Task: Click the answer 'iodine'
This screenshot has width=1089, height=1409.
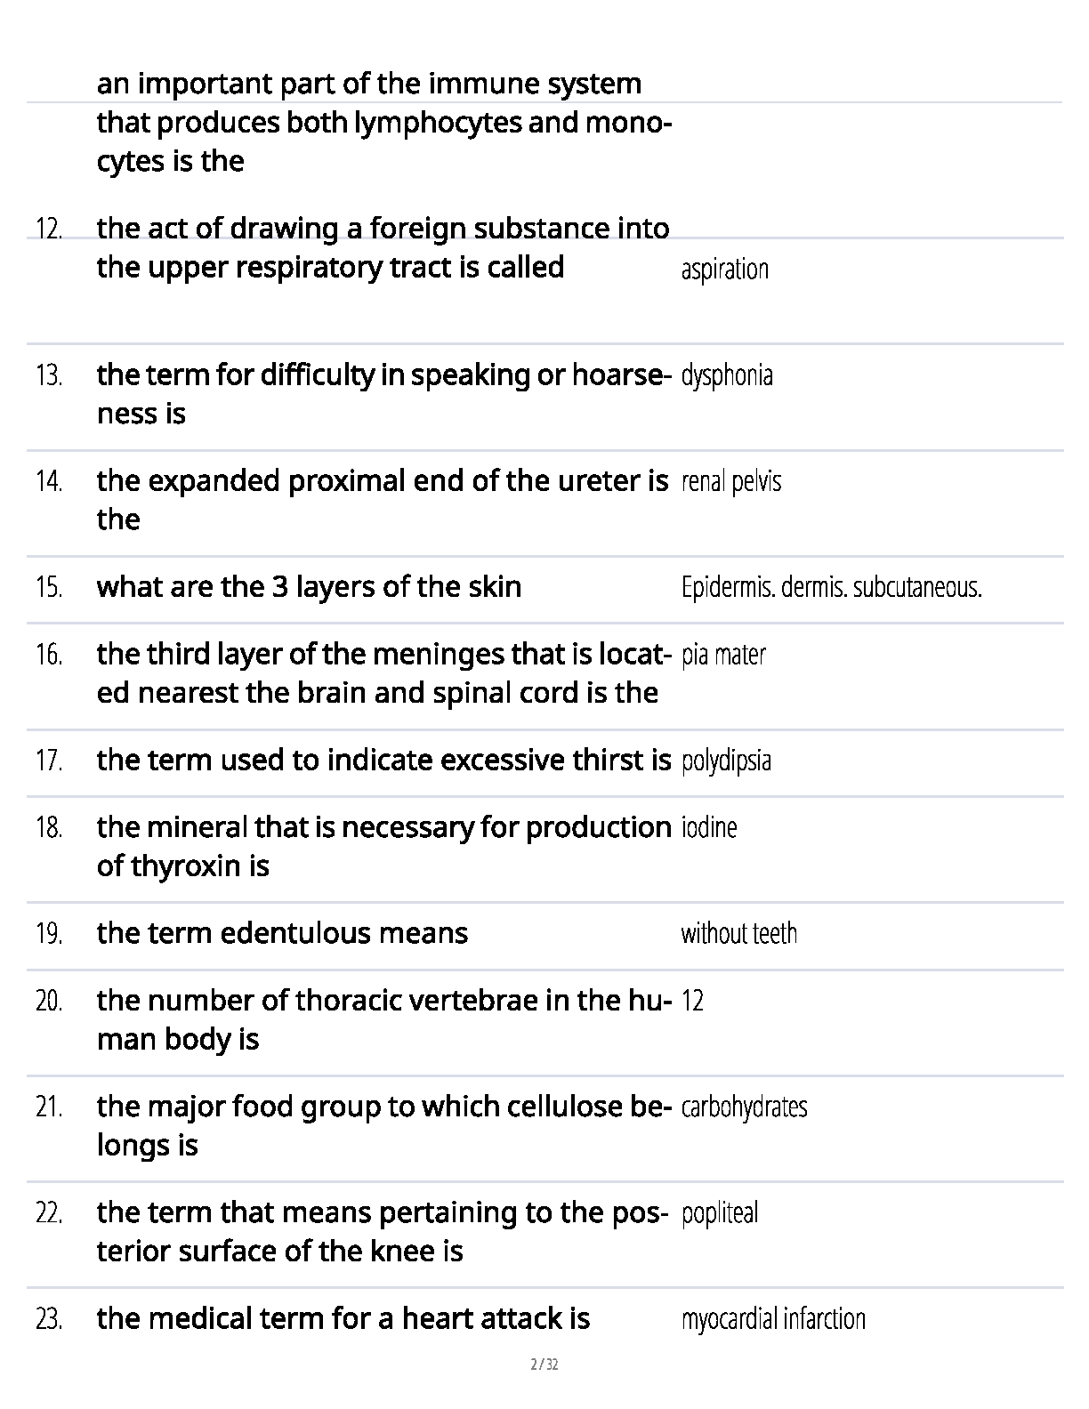Action: (x=709, y=827)
